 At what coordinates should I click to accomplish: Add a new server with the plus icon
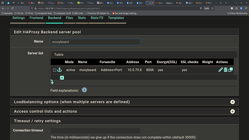[62, 78]
